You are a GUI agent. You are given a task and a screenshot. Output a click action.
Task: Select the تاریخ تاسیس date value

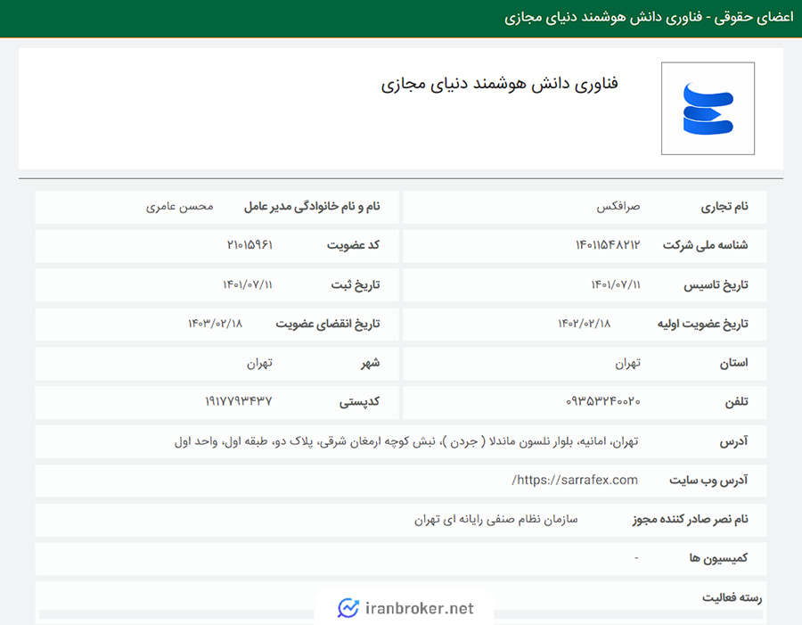pyautogui.click(x=616, y=284)
